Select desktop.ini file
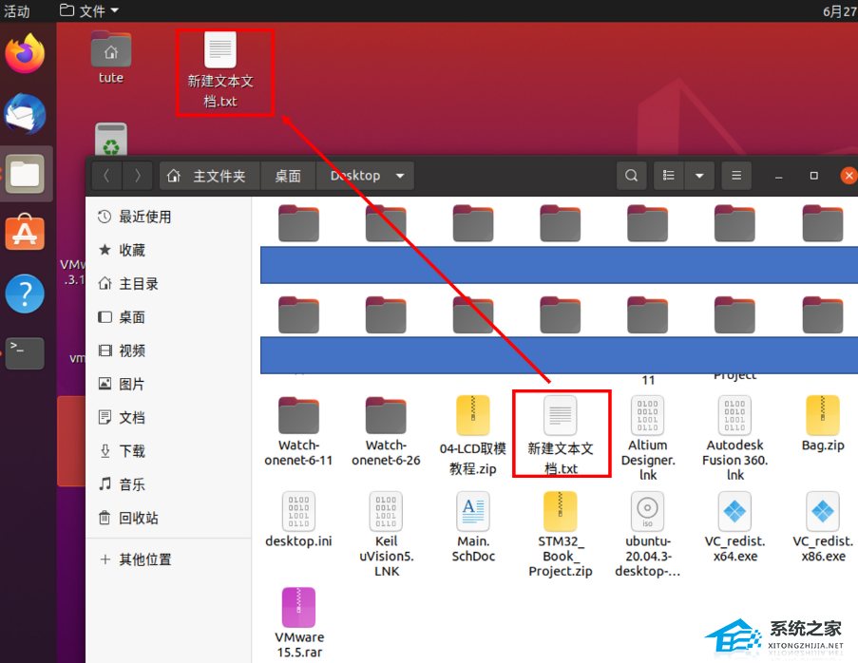Image resolution: width=858 pixels, height=663 pixels. [298, 520]
